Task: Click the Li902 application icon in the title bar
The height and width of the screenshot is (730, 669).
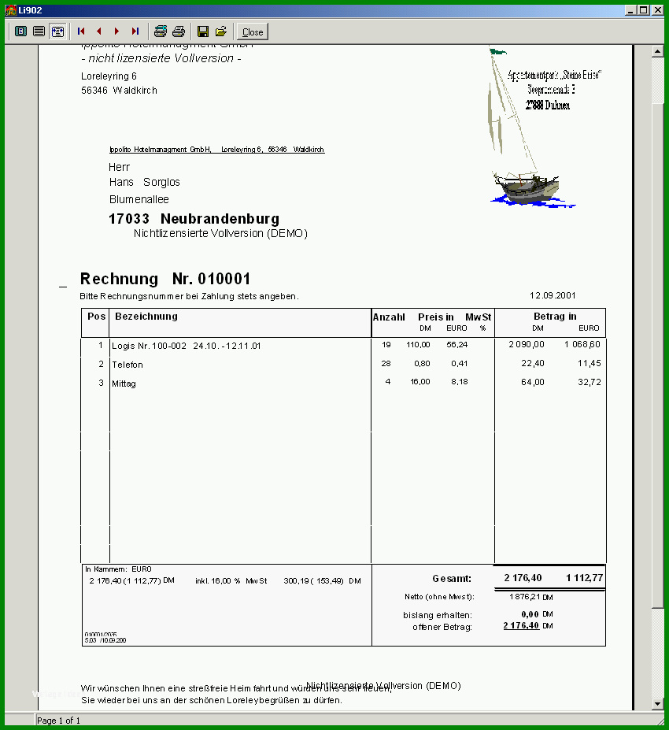Action: pos(11,9)
